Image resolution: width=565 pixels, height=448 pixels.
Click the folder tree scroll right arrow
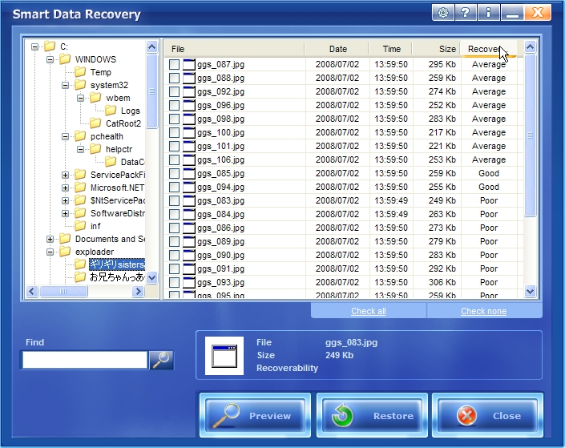click(x=138, y=291)
